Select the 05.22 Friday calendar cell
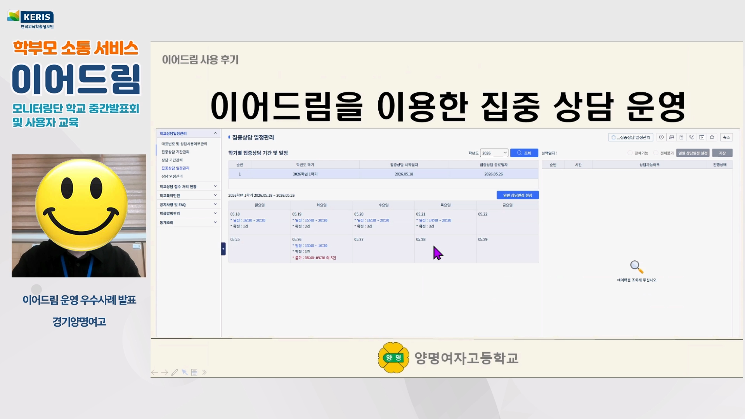745x419 pixels. coord(508,222)
